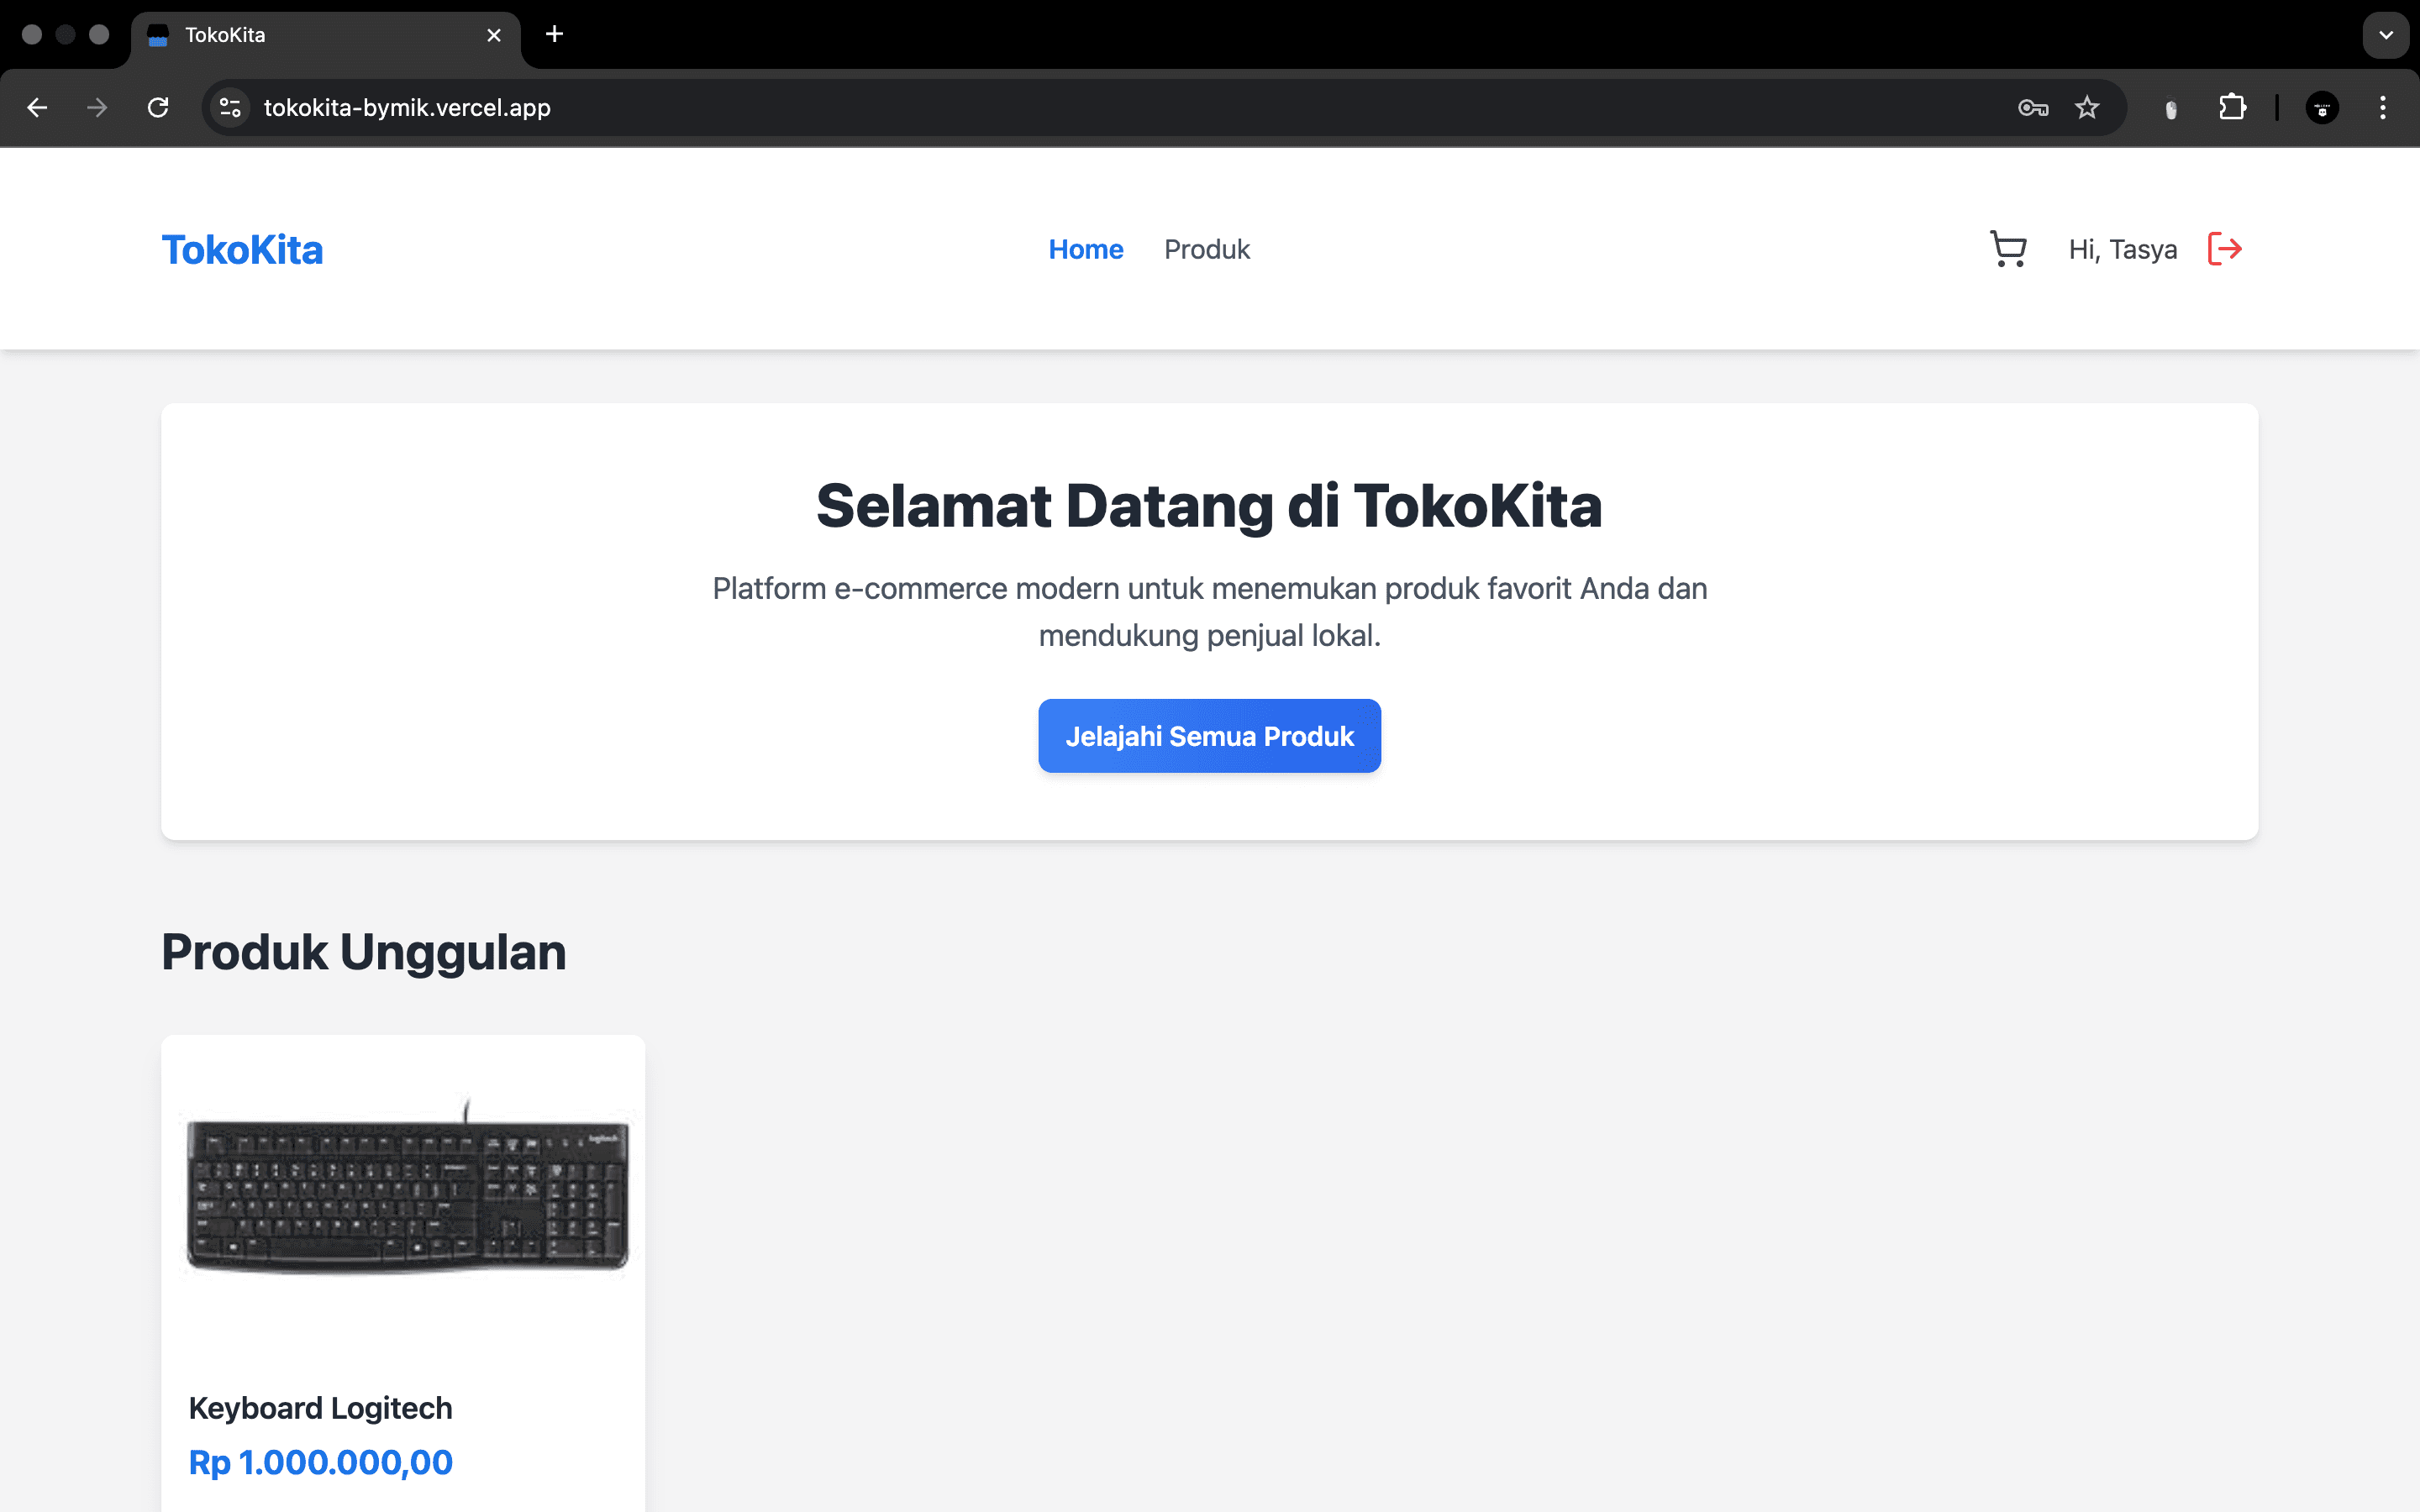Viewport: 2420px width, 1512px height.
Task: Navigate to the Produk menu item
Action: coord(1206,249)
